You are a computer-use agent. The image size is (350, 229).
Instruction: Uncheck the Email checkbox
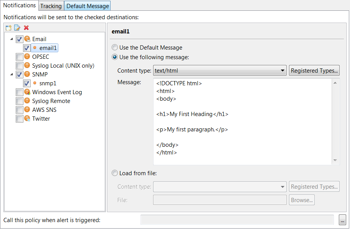click(20, 39)
